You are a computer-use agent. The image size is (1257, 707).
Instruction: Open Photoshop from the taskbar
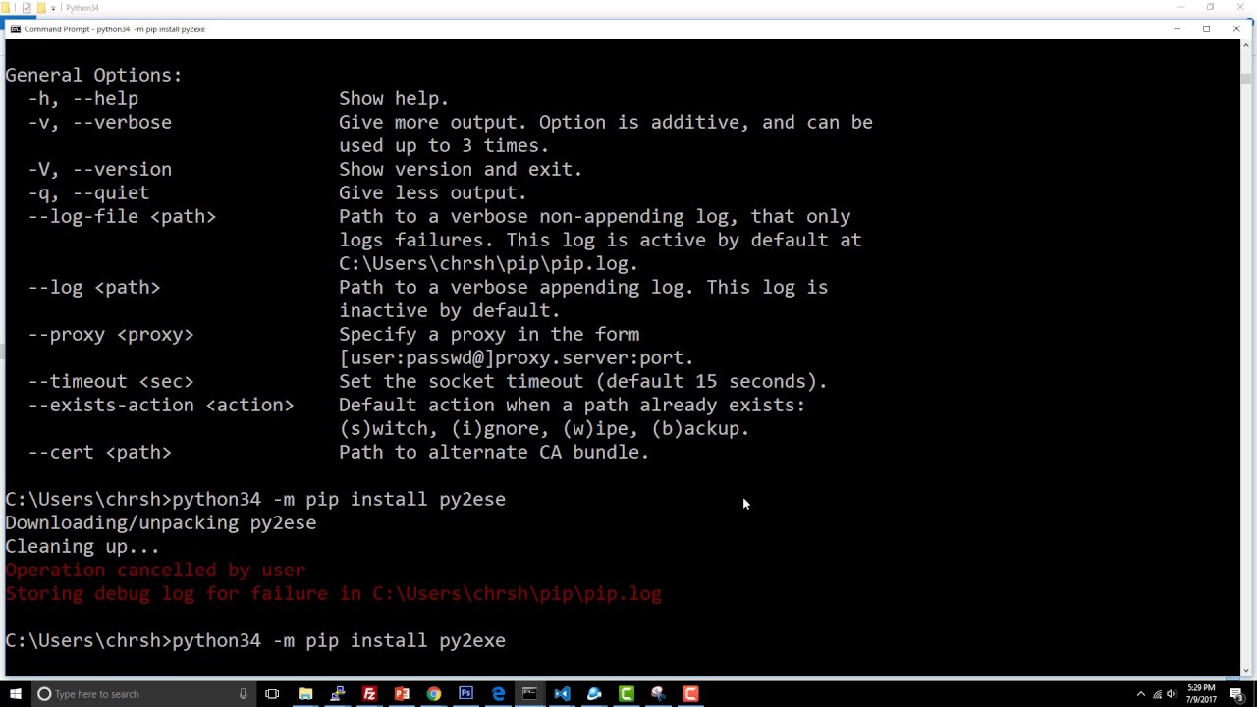pos(465,694)
